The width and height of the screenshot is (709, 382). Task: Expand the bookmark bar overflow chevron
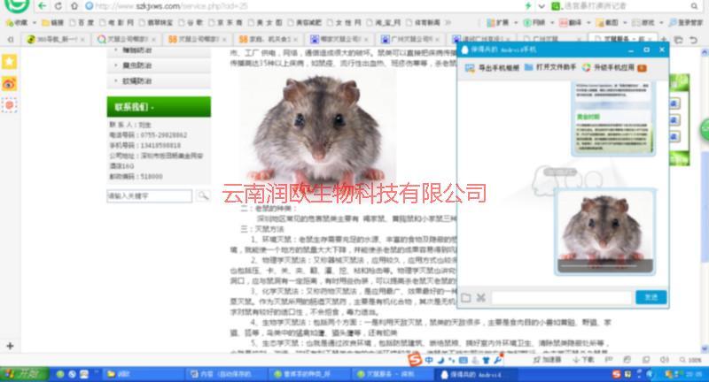[x=448, y=22]
